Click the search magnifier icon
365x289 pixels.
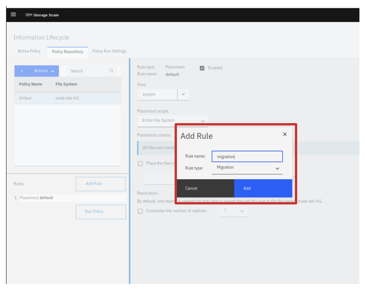click(111, 71)
